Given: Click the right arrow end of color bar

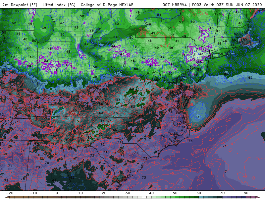Looking at the screenshot, I should pyautogui.click(x=258, y=197).
